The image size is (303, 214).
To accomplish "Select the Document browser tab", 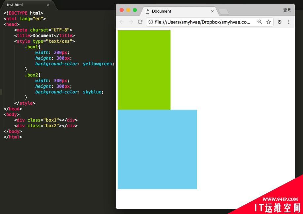I will [x=180, y=11].
